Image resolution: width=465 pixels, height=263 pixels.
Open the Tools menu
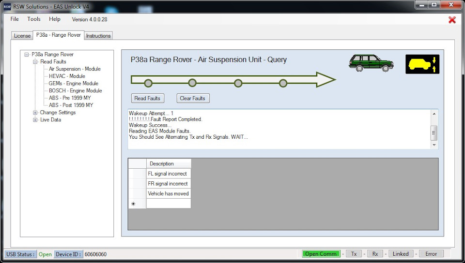point(34,19)
